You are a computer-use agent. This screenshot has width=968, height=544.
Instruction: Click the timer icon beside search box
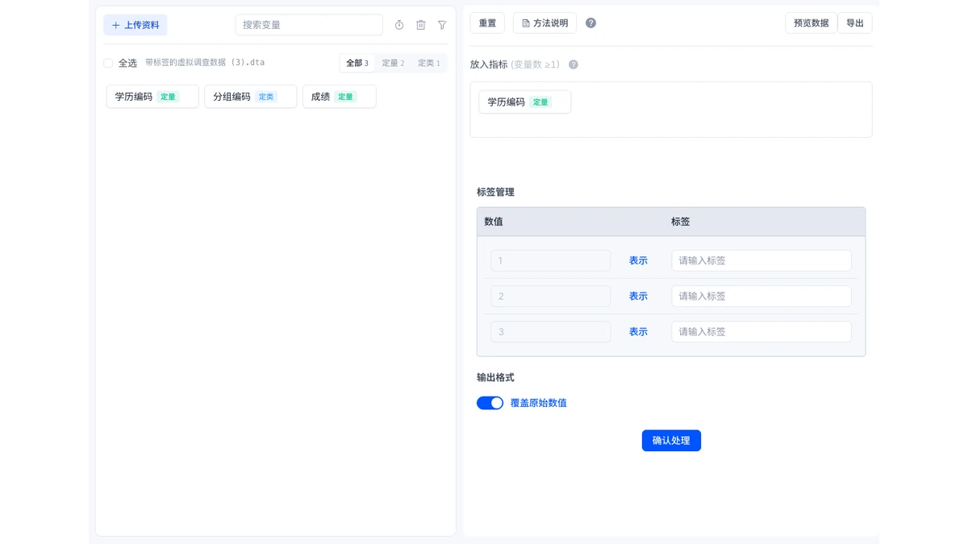[399, 25]
